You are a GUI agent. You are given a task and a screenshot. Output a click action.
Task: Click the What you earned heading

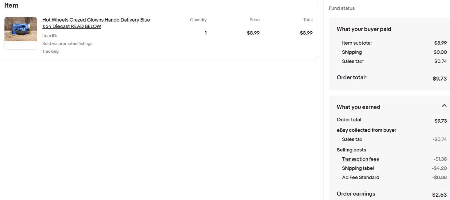tap(358, 107)
